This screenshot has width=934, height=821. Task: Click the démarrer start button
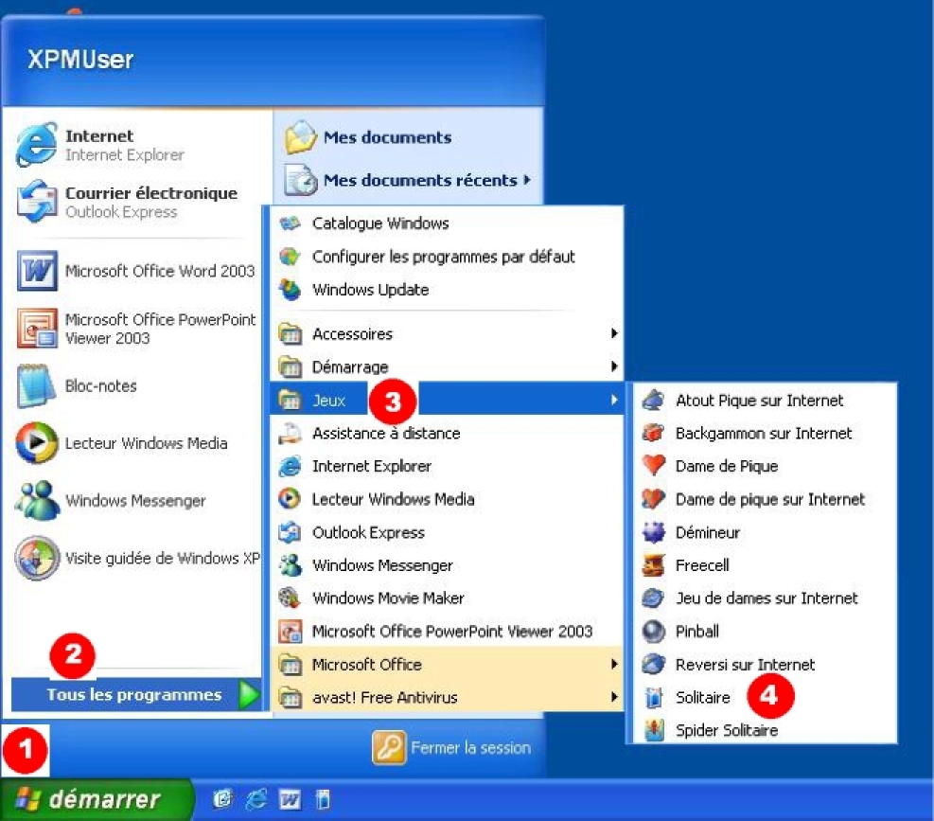[97, 799]
